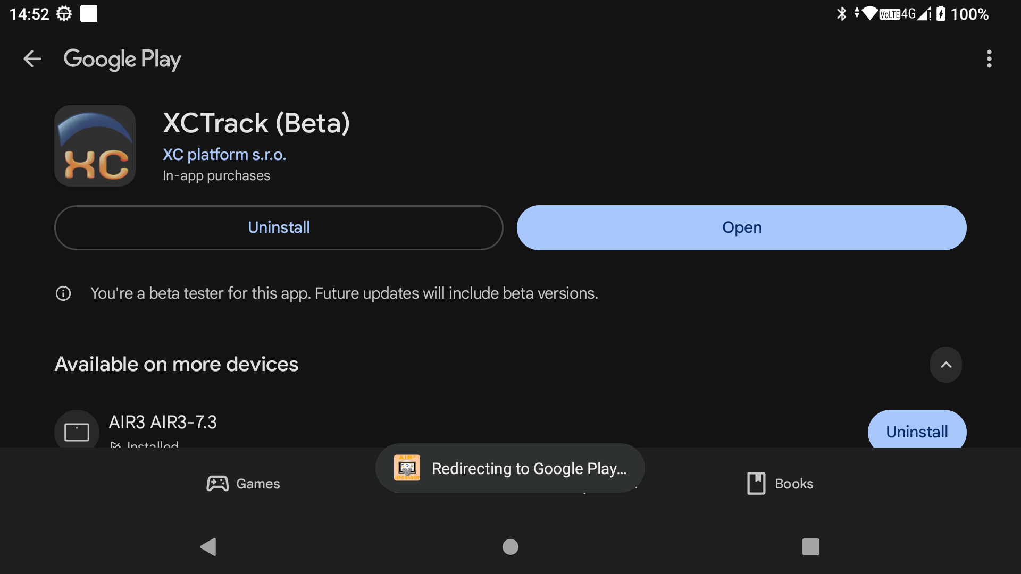Tap the Google Play title text
The image size is (1021, 574).
[122, 59]
